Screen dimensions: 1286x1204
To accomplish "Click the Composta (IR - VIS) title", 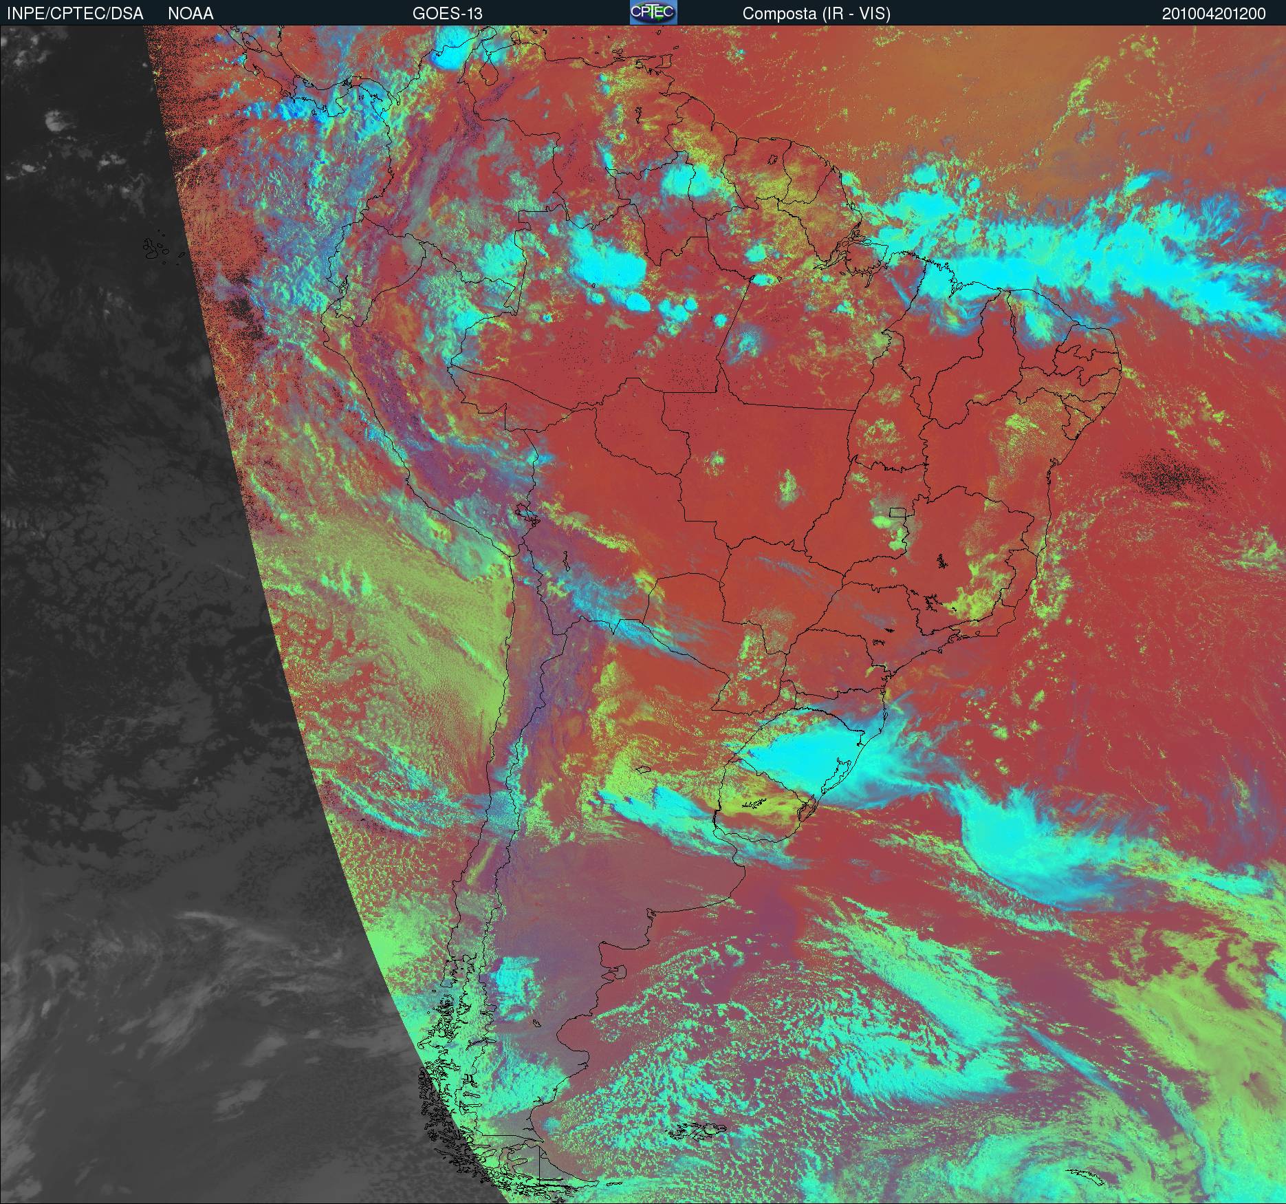I will [x=816, y=14].
